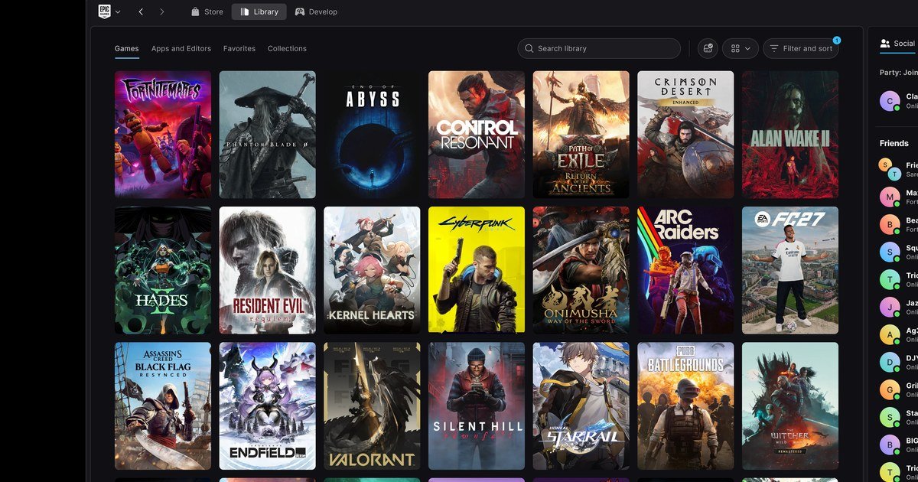Select Onimusha Way of the Sword
This screenshot has height=482, width=918.
[x=581, y=270]
